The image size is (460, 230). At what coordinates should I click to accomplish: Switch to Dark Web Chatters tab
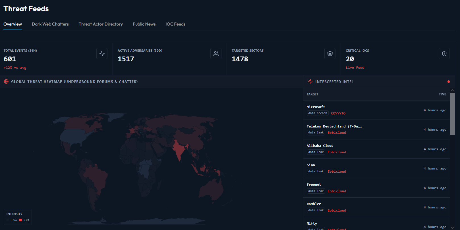[x=50, y=24]
